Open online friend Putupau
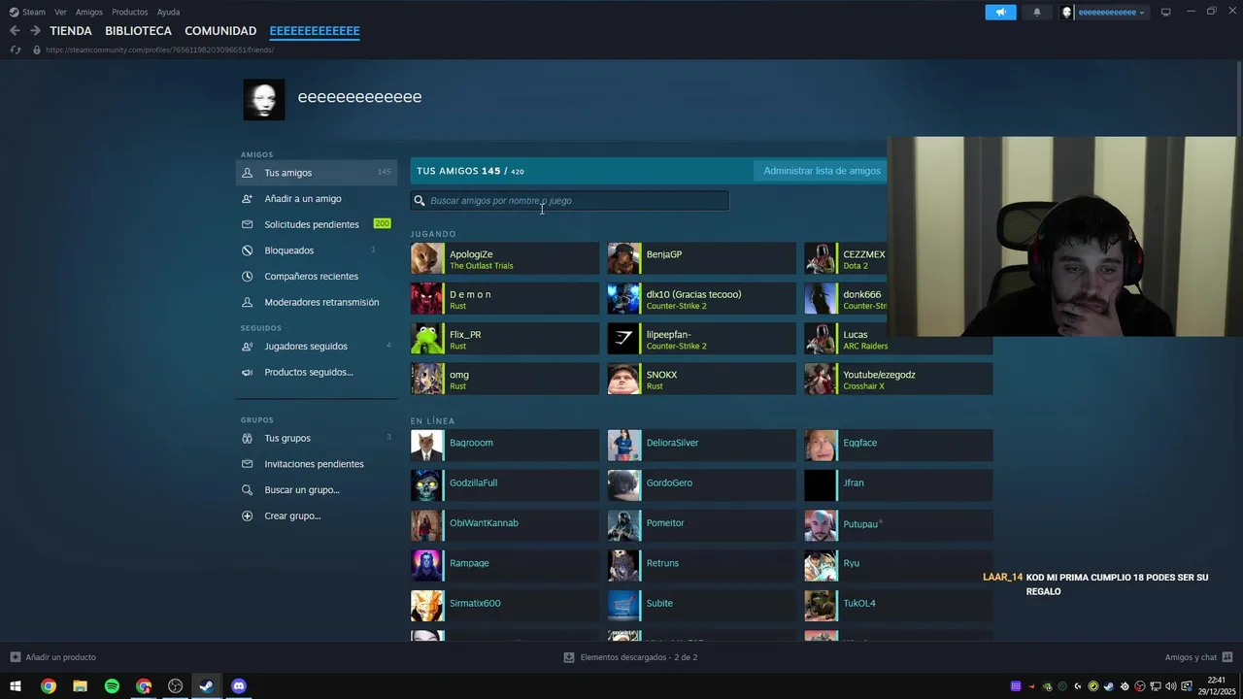The width and height of the screenshot is (1243, 699). click(x=898, y=525)
